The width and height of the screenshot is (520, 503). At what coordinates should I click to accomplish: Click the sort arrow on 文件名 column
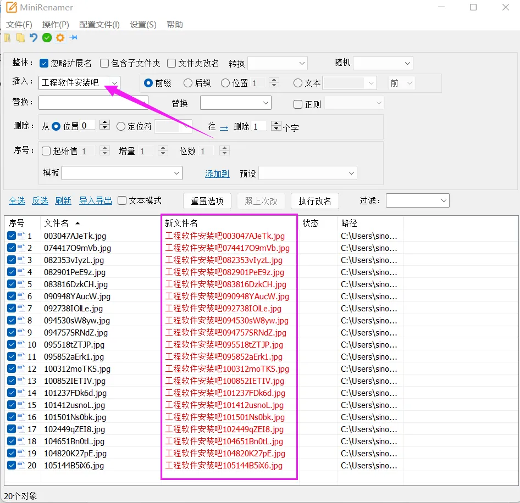click(78, 223)
